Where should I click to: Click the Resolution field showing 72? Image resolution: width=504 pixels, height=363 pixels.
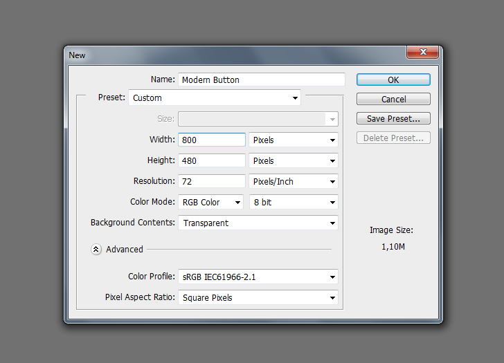[212, 182]
